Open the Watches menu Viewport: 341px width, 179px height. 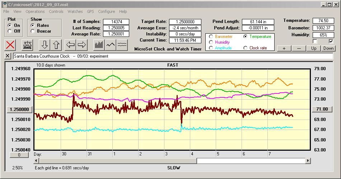[75, 11]
